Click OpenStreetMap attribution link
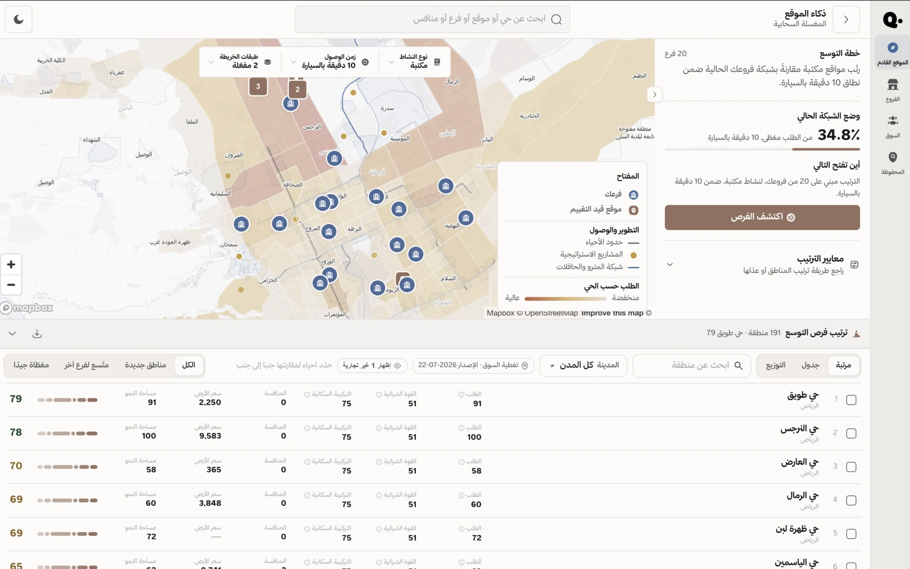This screenshot has height=569, width=910. [x=547, y=313]
